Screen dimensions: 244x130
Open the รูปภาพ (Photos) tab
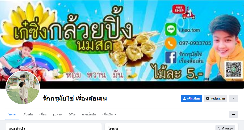(57, 115)
